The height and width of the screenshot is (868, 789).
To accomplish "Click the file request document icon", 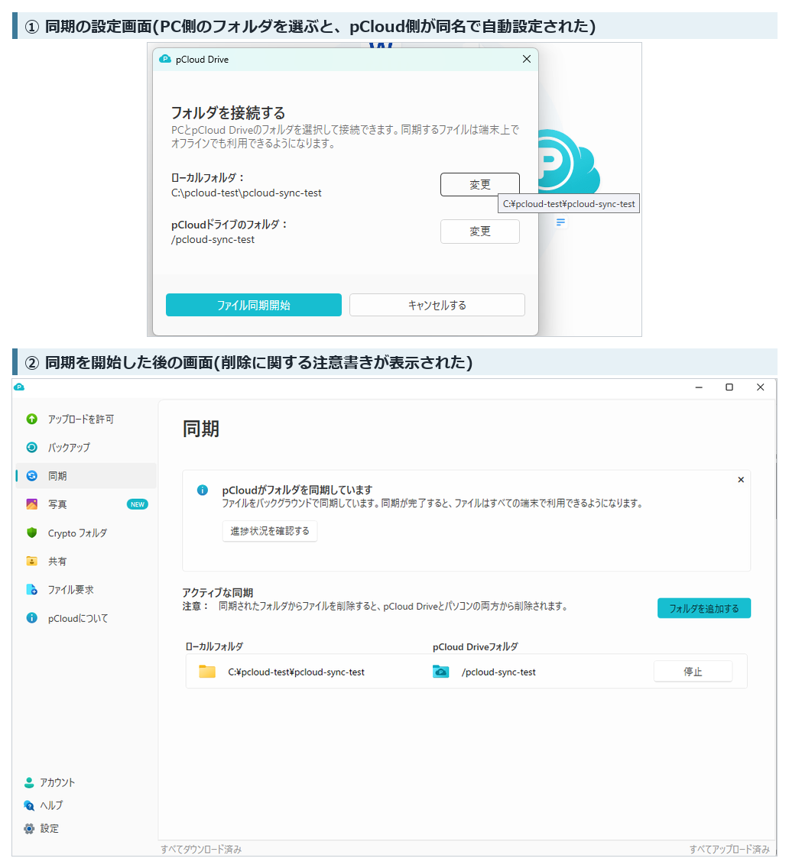I will (32, 590).
